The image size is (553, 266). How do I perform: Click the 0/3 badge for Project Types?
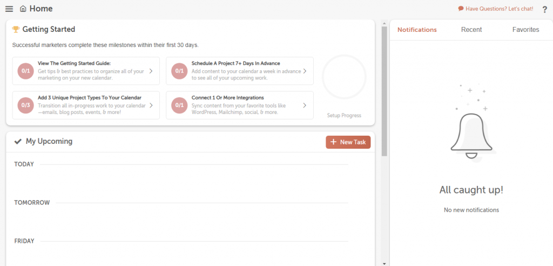[26, 105]
